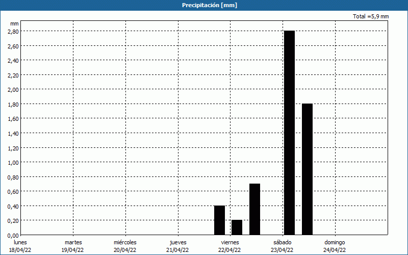Click the 'sábado' axis label
The width and height of the screenshot is (408, 255).
(x=283, y=242)
